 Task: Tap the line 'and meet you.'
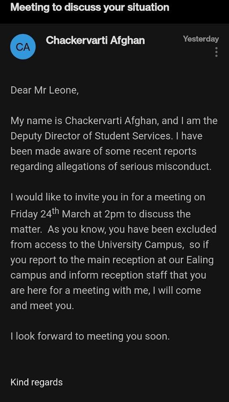click(x=42, y=306)
